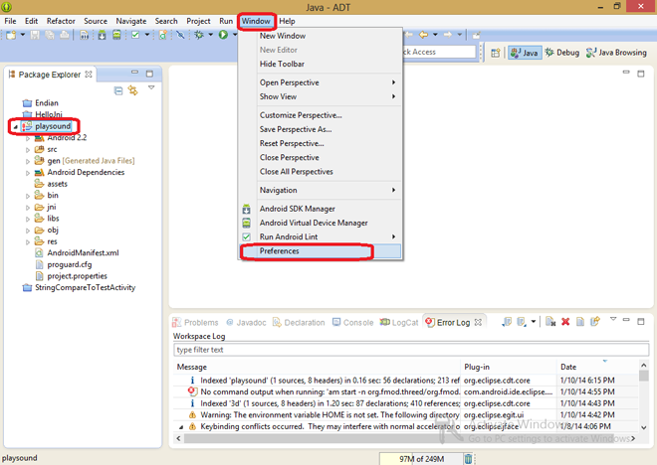Expand the Android Dependencies folder

[x=29, y=172]
